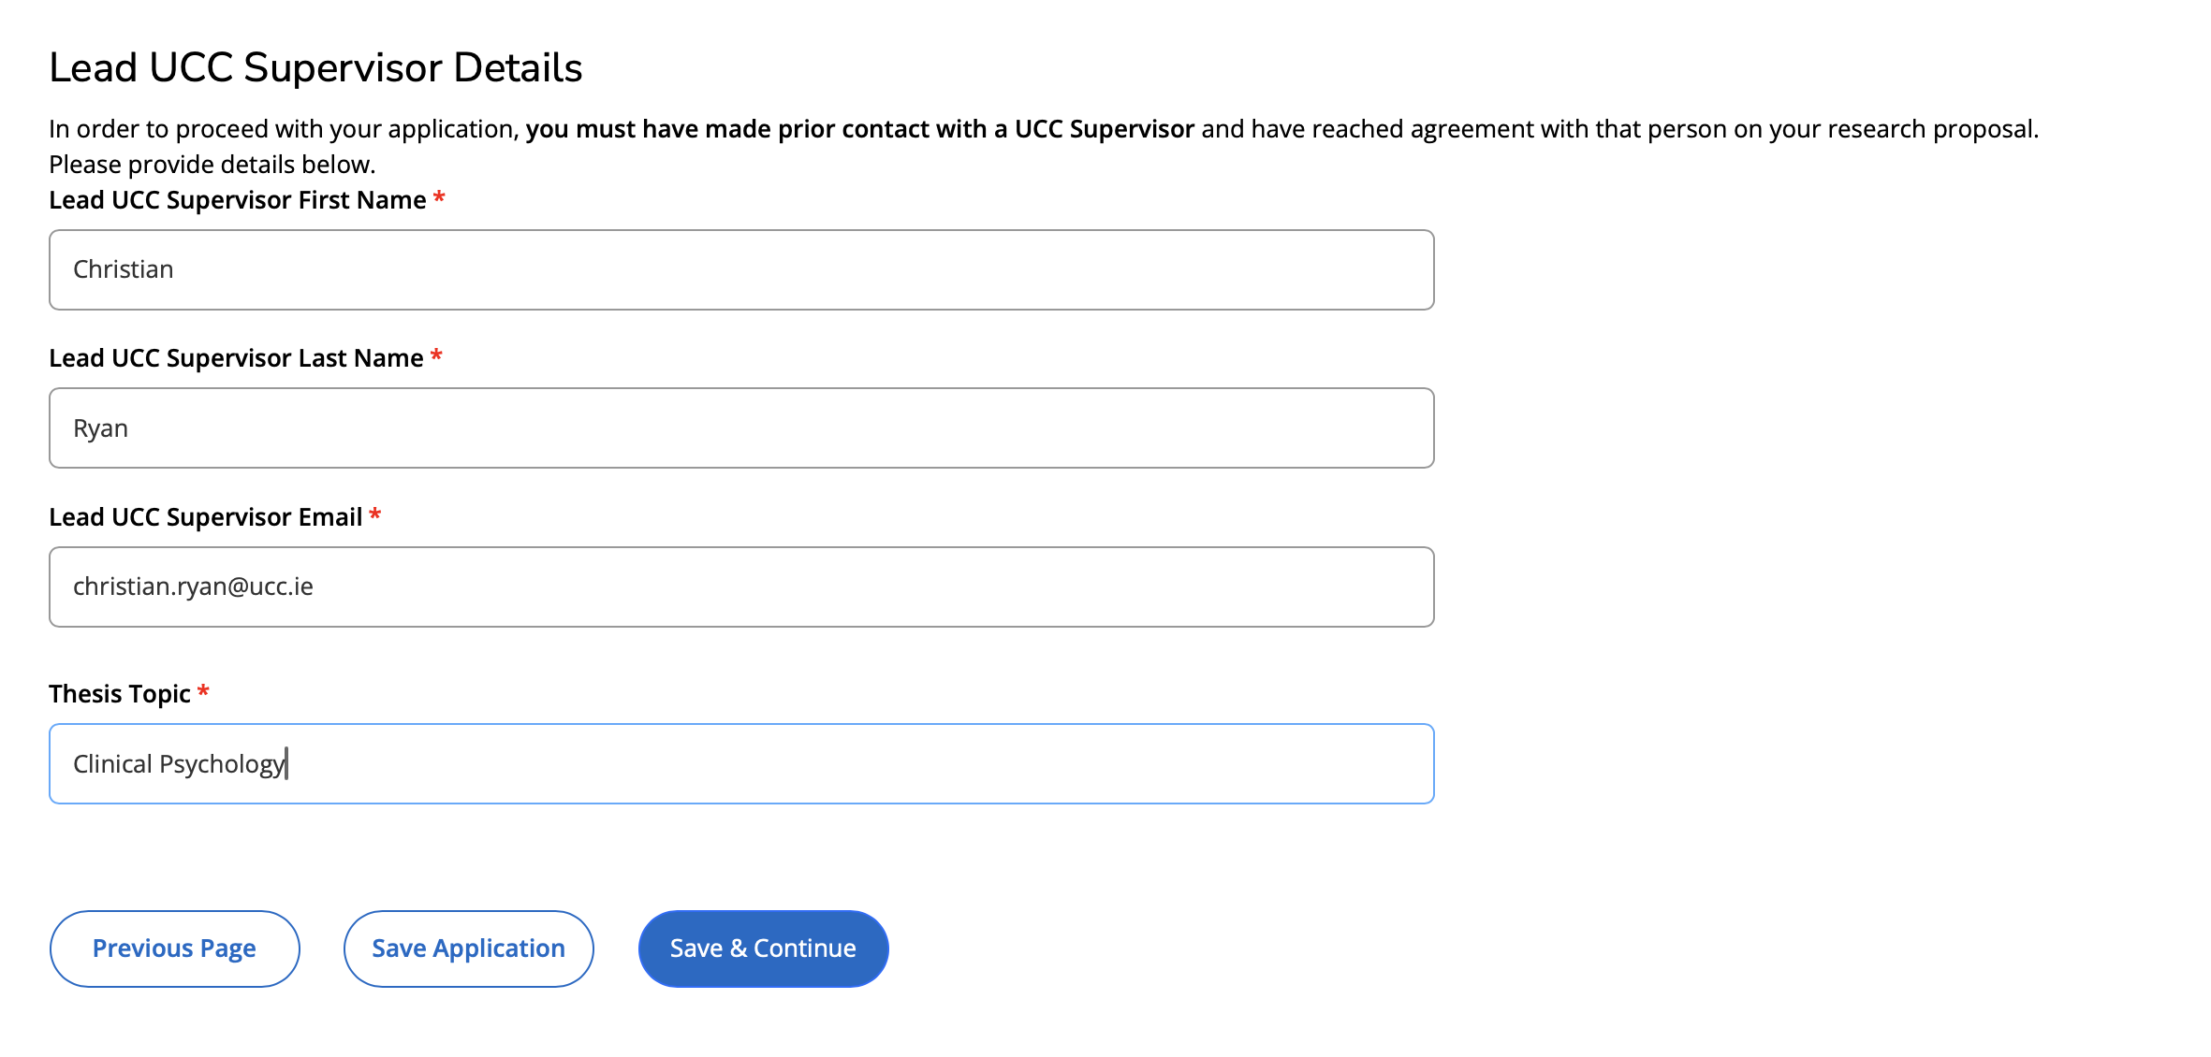Click the Thesis Topic text box
This screenshot has height=1057, width=2211.
[740, 764]
